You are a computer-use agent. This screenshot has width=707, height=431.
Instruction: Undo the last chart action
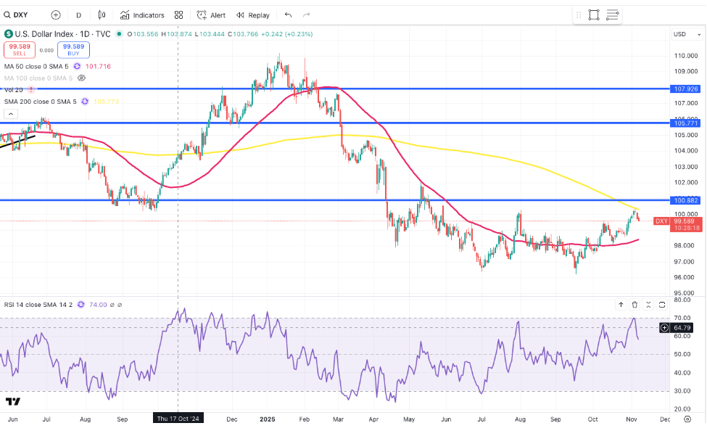pos(289,15)
